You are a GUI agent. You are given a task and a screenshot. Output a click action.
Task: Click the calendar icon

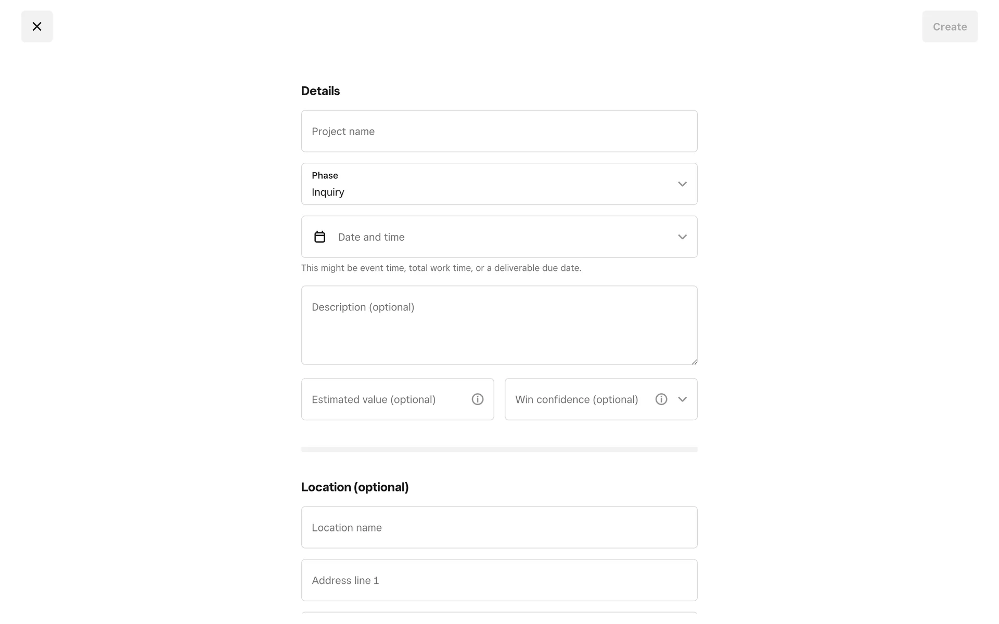click(x=319, y=237)
